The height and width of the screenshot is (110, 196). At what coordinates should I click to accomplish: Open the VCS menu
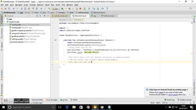(x=63, y=5)
